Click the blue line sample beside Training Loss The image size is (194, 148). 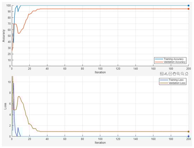[x=164, y=80]
